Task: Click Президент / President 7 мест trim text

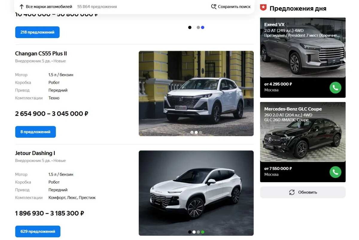Action: point(302,35)
